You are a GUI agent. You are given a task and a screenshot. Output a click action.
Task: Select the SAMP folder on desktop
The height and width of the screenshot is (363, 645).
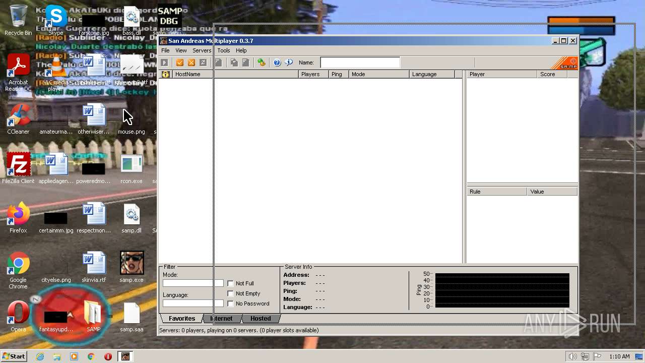click(94, 317)
